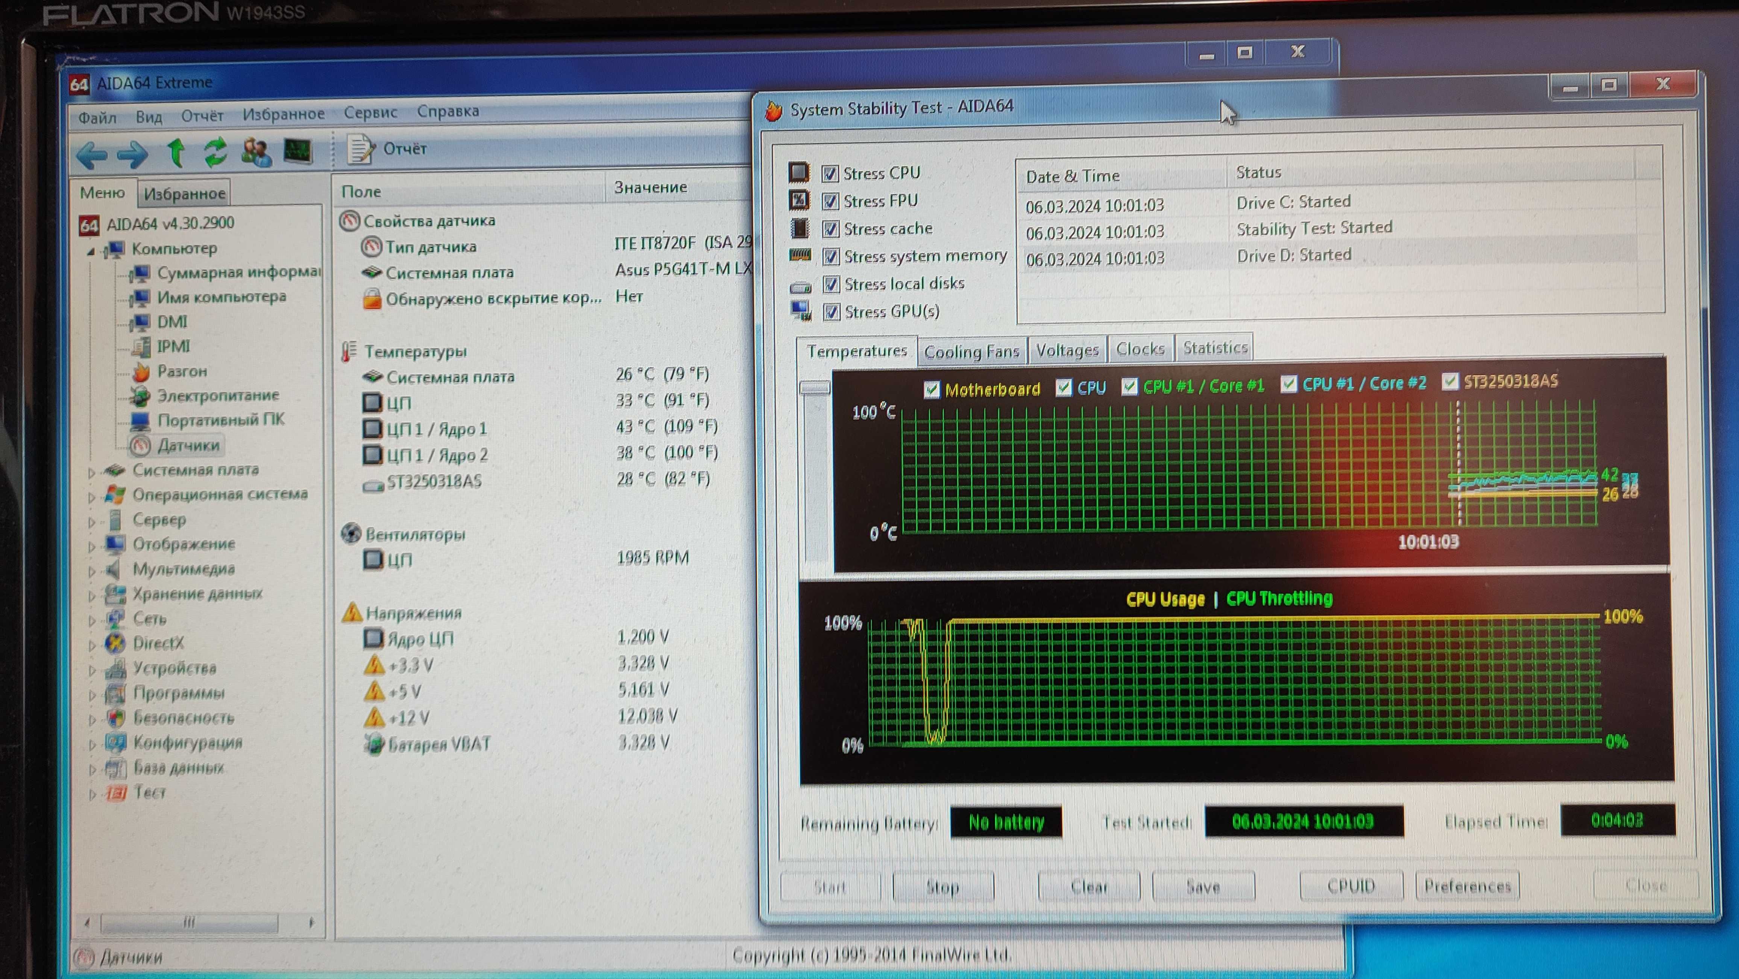Select the Датчики sensor tree item

(188, 445)
